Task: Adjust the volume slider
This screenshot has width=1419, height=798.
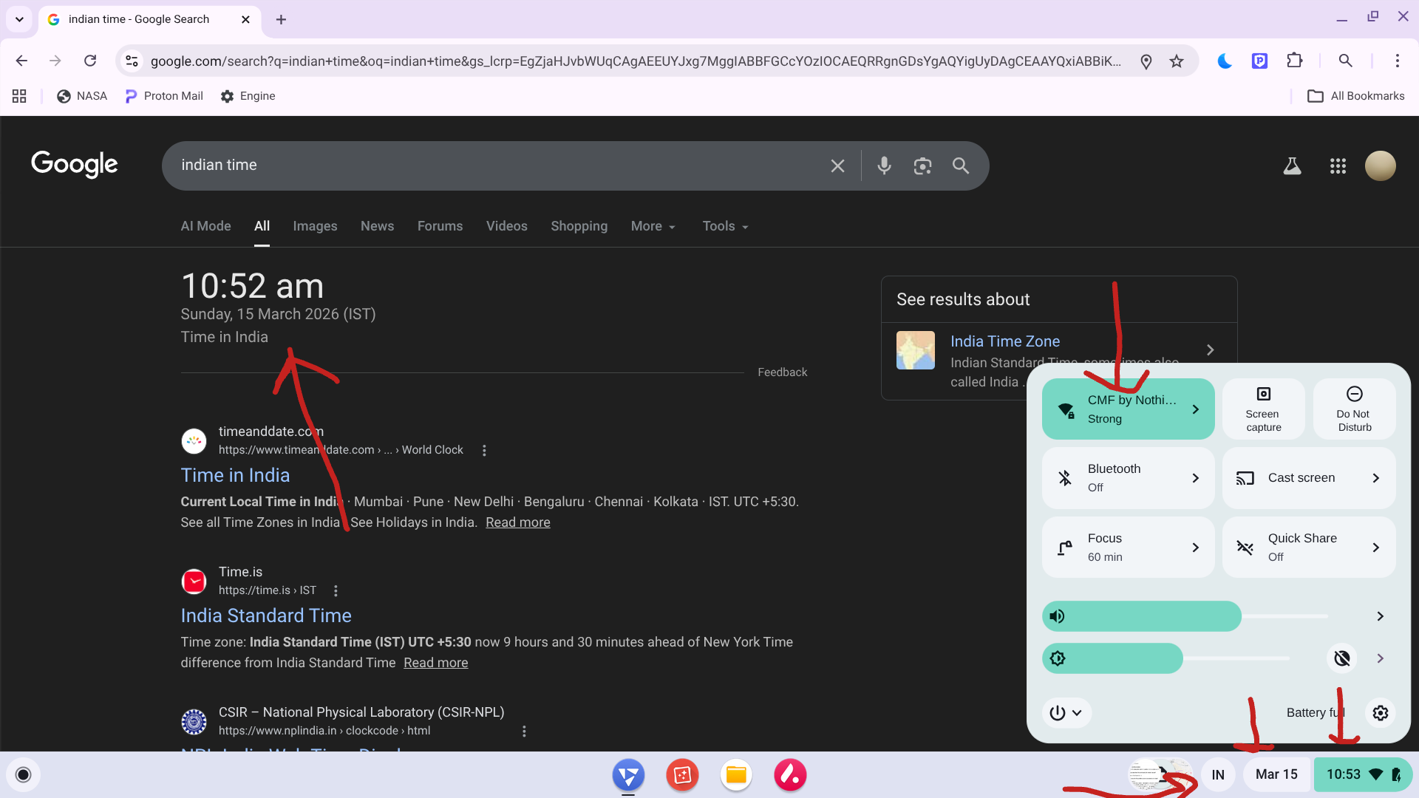Action: coord(1182,616)
